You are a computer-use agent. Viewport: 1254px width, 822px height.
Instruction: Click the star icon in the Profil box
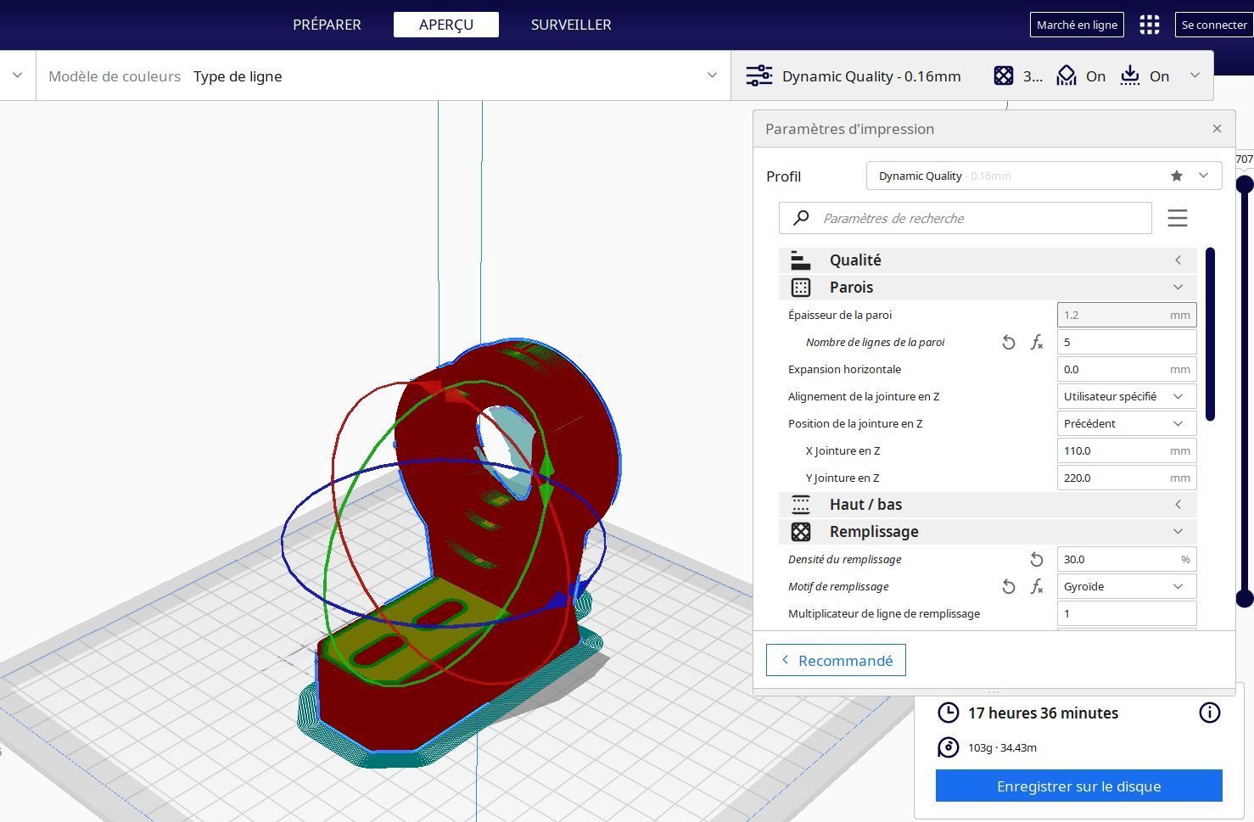(x=1176, y=176)
